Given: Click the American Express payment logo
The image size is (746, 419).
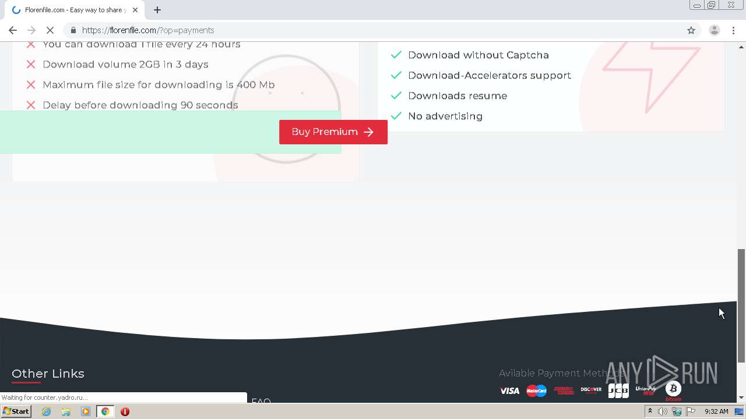Looking at the screenshot, I should coord(564,390).
